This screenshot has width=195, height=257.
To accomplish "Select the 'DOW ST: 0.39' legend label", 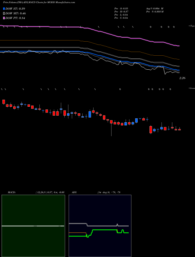I will (15, 9).
